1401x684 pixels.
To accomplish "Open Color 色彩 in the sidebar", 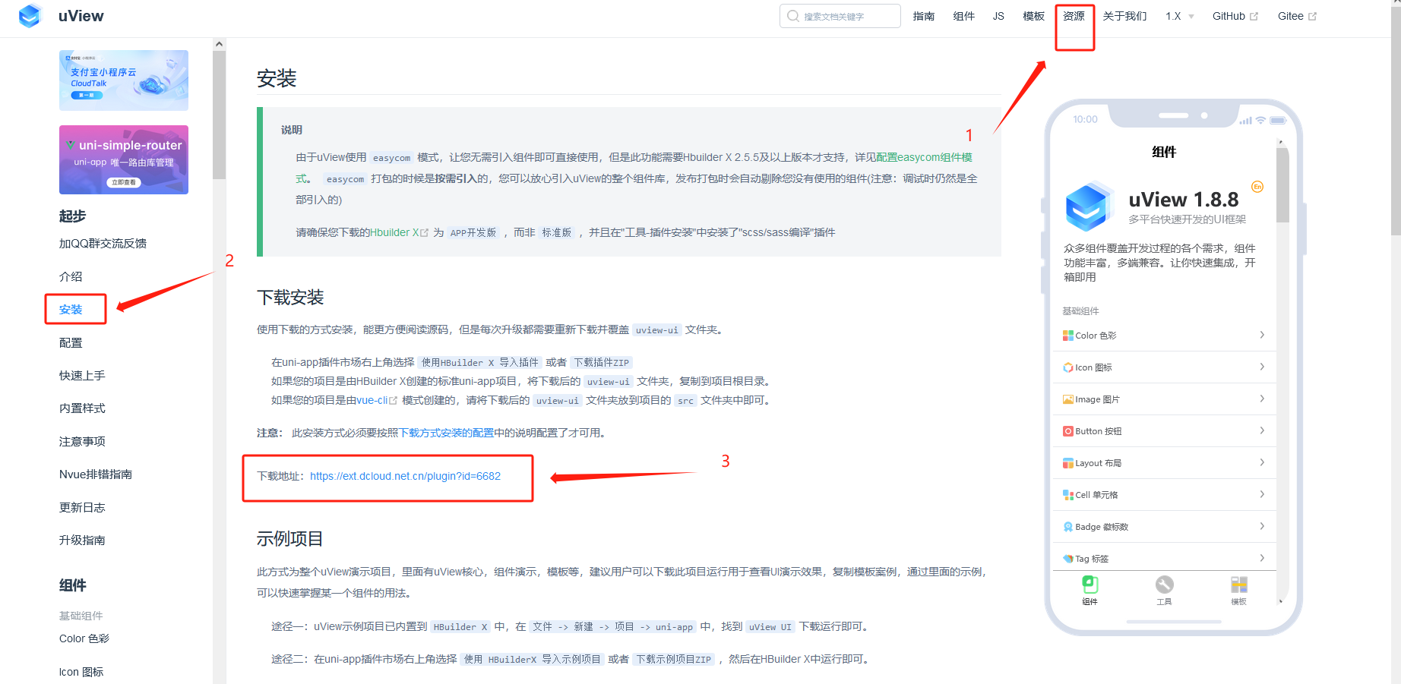I will (84, 638).
